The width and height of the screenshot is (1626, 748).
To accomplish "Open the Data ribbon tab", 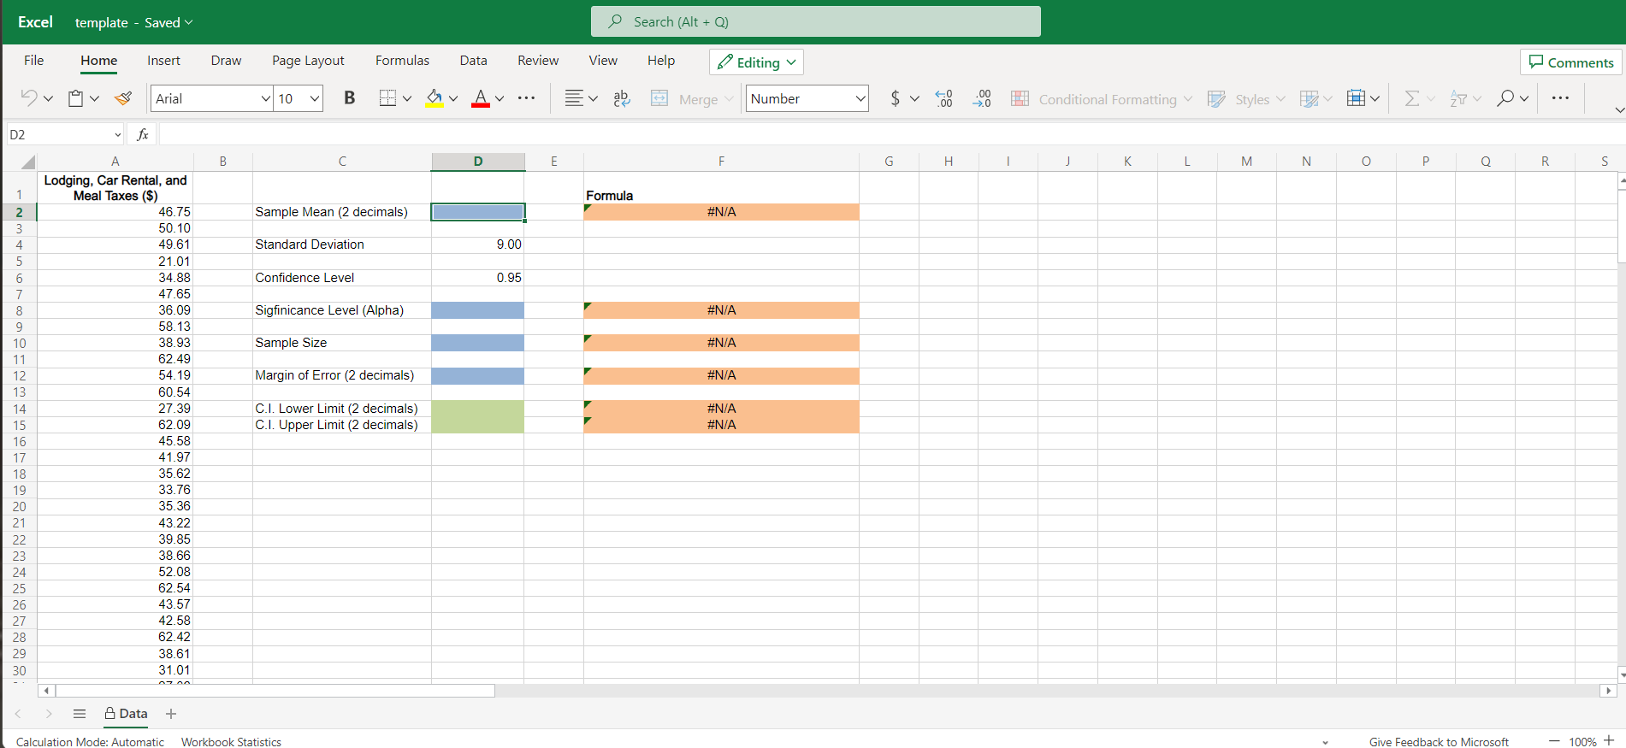I will 473,60.
